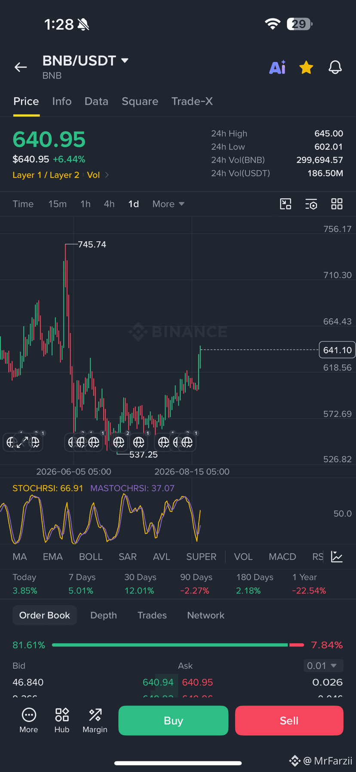Switch to the Trade-X tab
Image resolution: width=356 pixels, height=772 pixels.
192,101
